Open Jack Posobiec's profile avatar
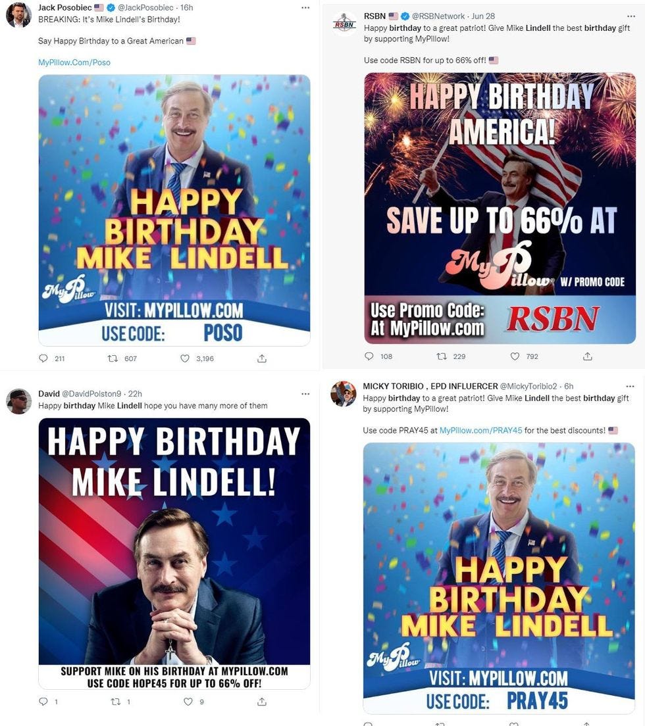Viewport: 645px width, 726px height. tap(18, 15)
